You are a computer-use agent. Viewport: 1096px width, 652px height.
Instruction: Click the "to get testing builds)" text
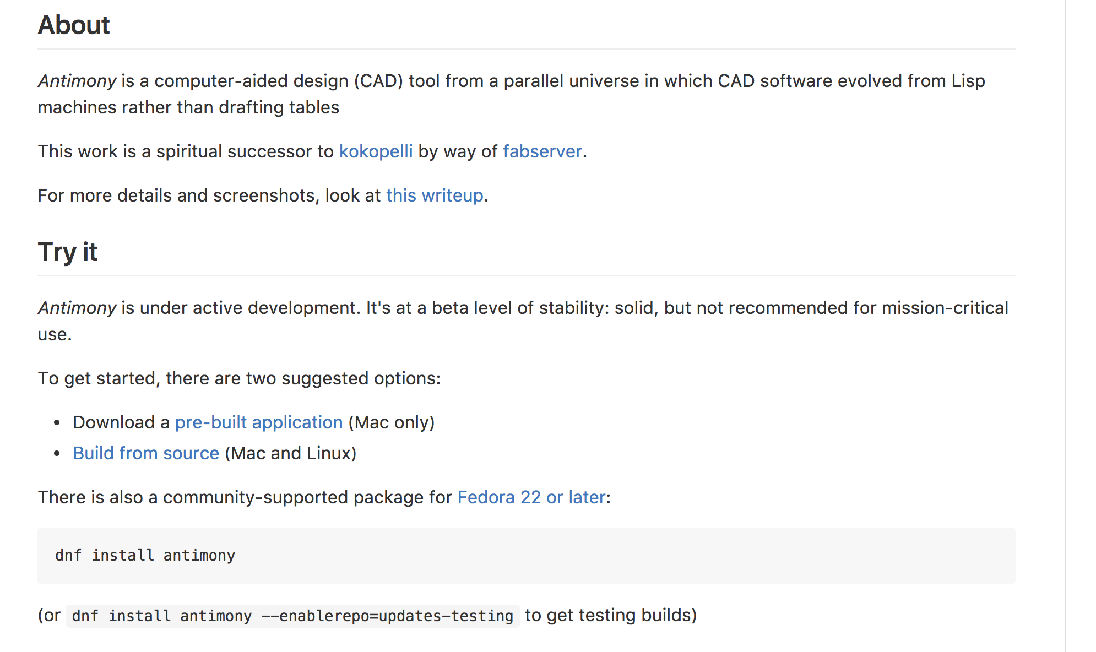click(610, 615)
